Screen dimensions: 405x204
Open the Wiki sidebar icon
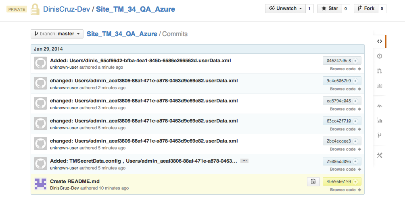tap(379, 86)
